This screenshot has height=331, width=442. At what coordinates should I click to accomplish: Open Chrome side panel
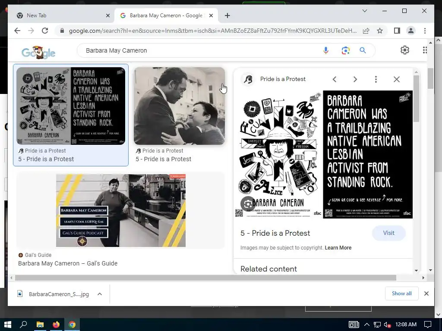(x=397, y=31)
